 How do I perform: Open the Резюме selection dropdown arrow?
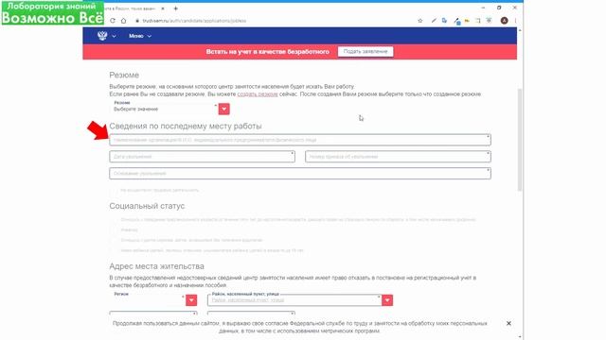click(x=223, y=110)
